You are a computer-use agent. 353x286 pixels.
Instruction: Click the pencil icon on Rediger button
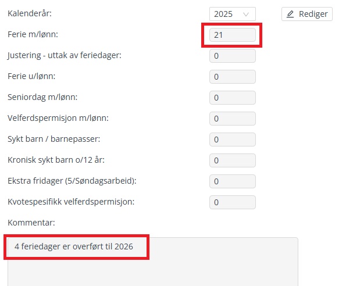tap(290, 14)
